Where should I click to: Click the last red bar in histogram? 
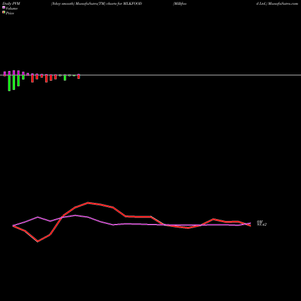(x=79, y=77)
